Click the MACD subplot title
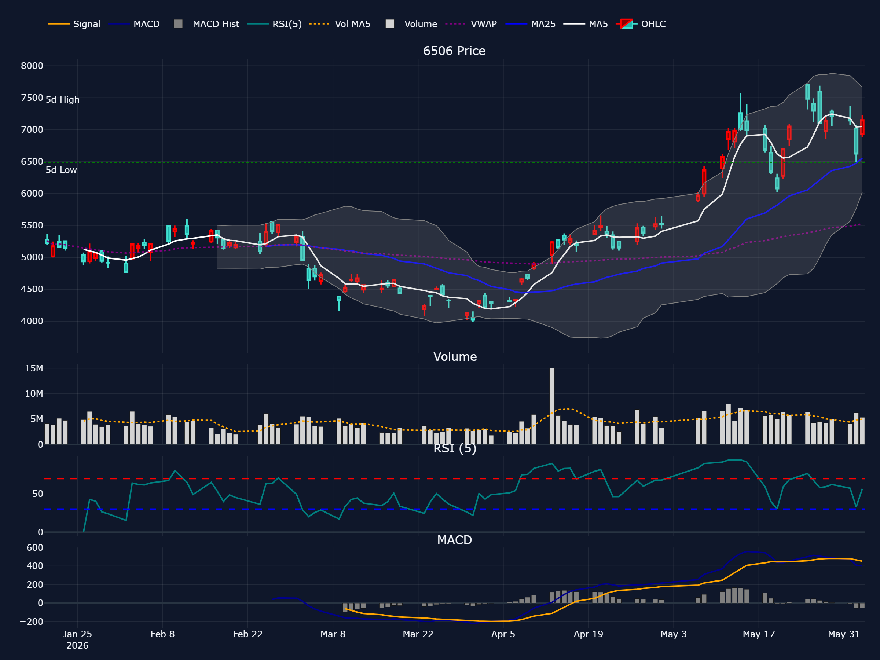Viewport: 880px width, 660px height. tap(454, 540)
